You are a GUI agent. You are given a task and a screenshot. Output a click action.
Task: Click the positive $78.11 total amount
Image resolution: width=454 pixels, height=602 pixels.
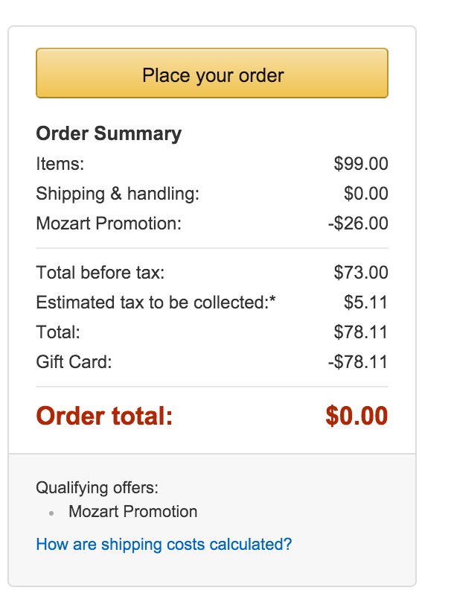(x=361, y=332)
